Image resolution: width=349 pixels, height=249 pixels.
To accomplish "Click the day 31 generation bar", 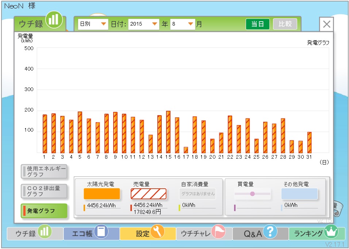I will point(309,143).
